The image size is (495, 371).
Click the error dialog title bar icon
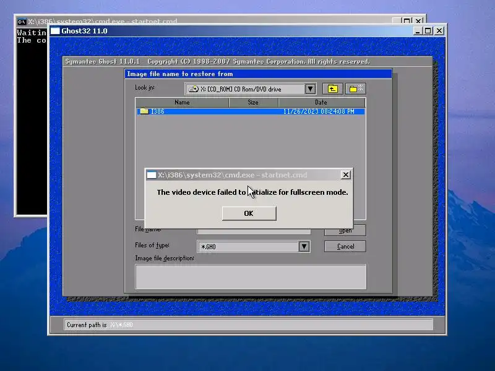coord(152,175)
